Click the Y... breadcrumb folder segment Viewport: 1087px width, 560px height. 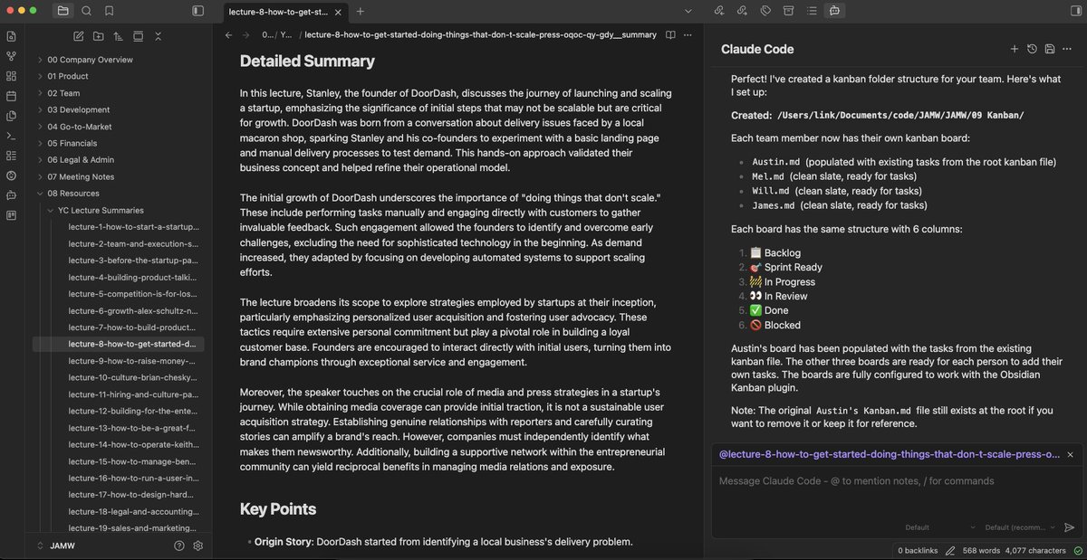(x=286, y=34)
